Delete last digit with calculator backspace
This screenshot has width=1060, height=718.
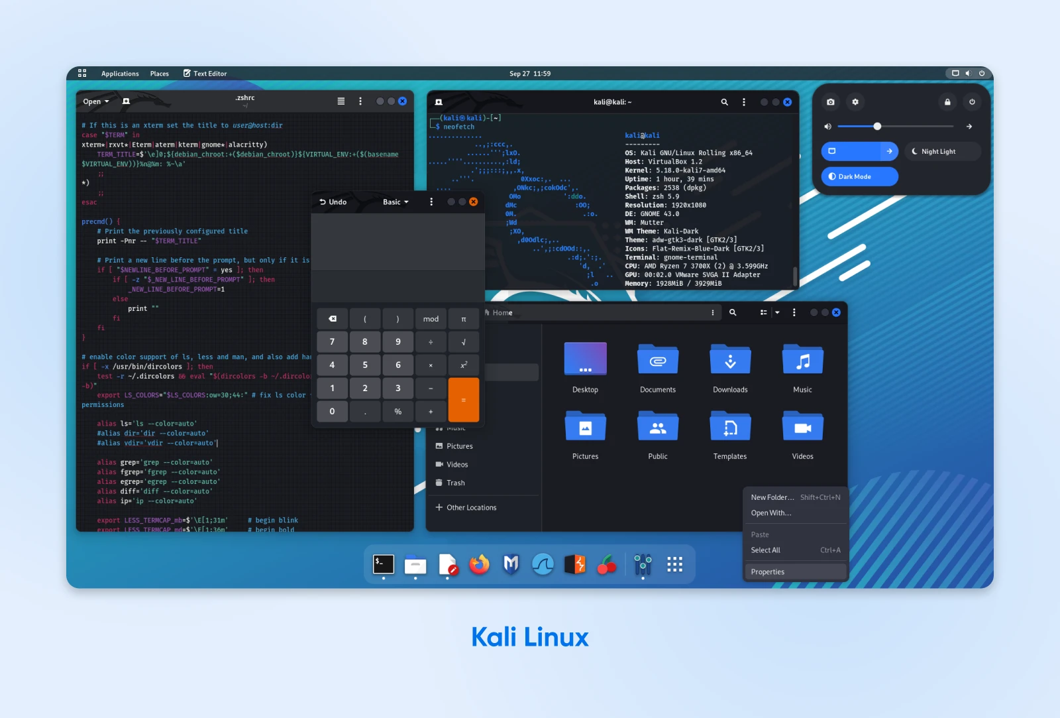[x=333, y=319]
